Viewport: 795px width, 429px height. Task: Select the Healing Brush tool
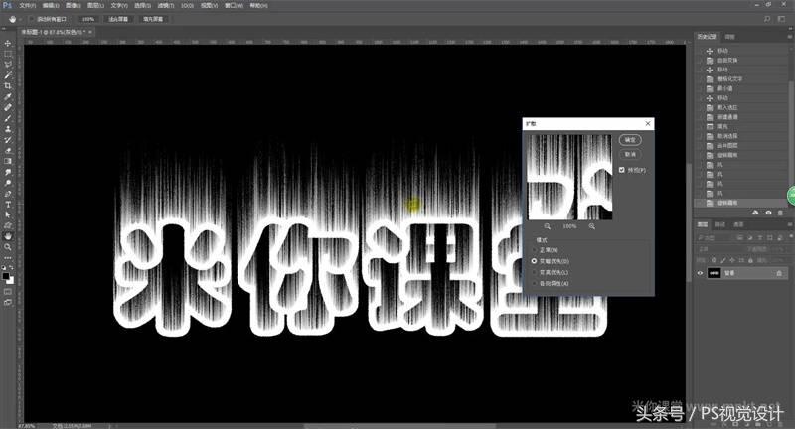click(8, 107)
